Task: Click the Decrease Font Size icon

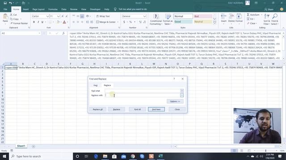Action: tap(67, 16)
